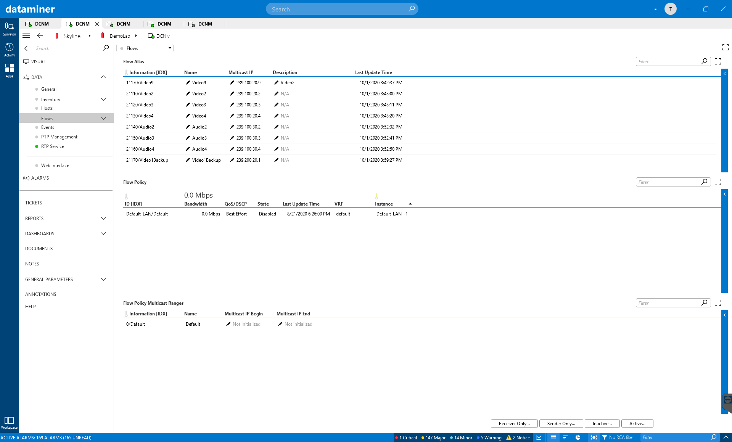
Task: Open the Flows page dropdown
Action: point(145,48)
